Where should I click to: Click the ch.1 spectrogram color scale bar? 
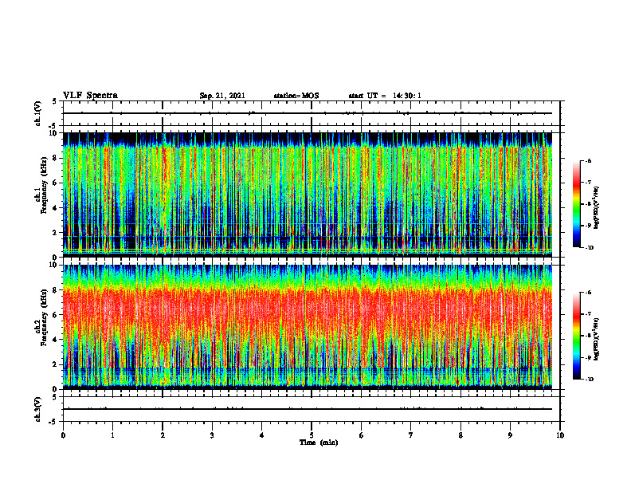576,204
